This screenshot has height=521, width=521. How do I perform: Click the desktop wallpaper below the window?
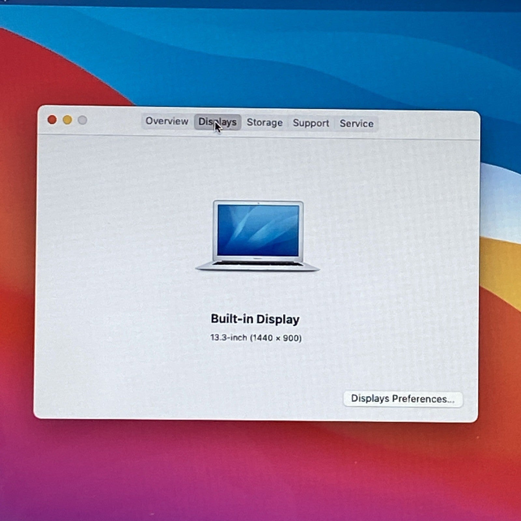click(x=260, y=472)
